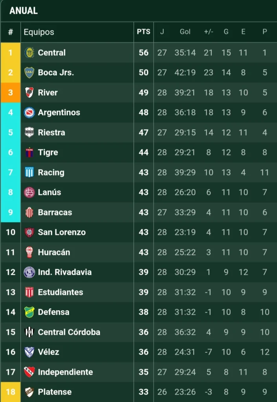Click the Gol column header

click(185, 32)
